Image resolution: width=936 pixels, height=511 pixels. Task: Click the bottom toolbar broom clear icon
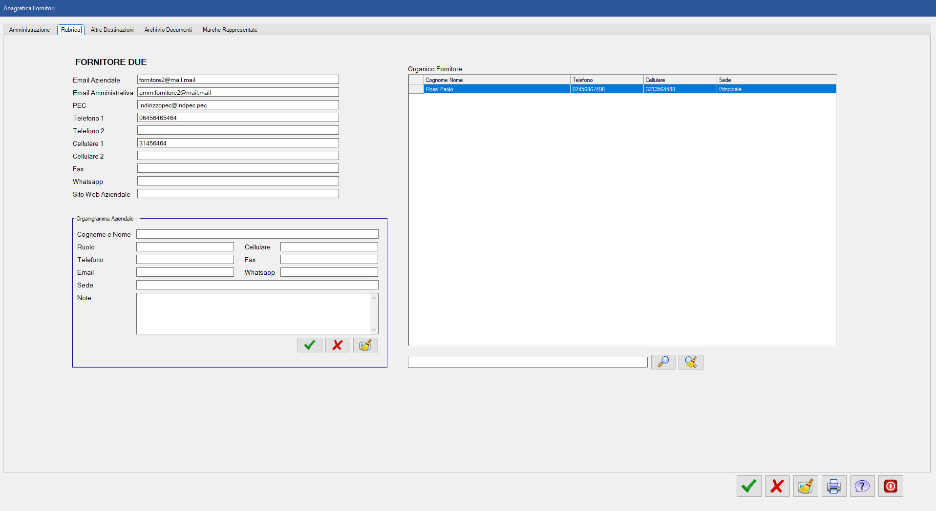(806, 486)
